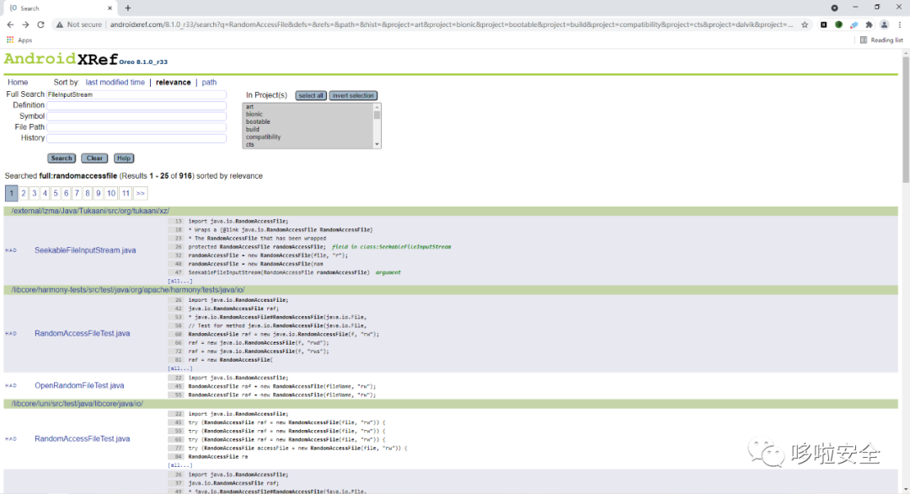Click the Search button
The width and height of the screenshot is (910, 494).
[x=62, y=158]
